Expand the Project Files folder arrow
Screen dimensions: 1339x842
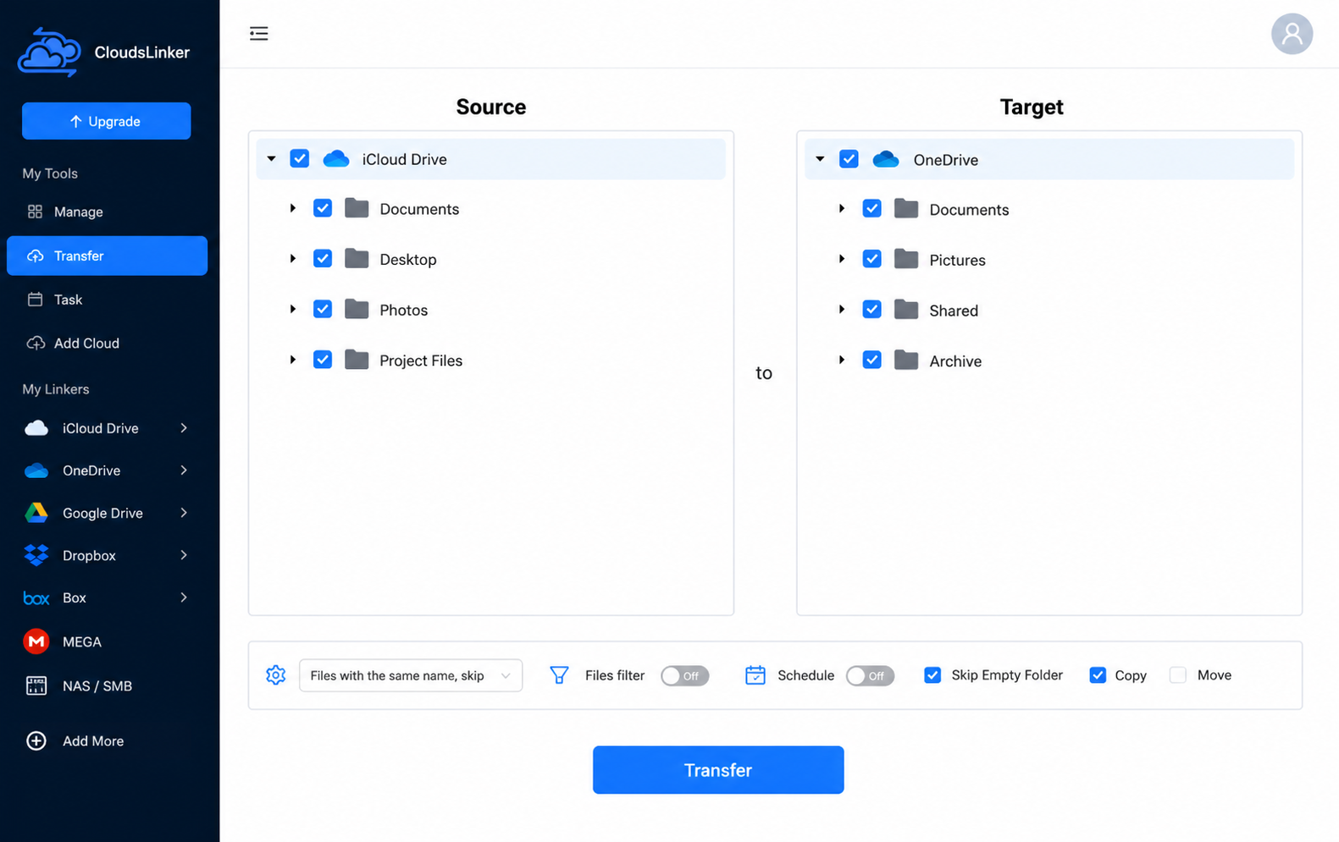click(x=293, y=360)
